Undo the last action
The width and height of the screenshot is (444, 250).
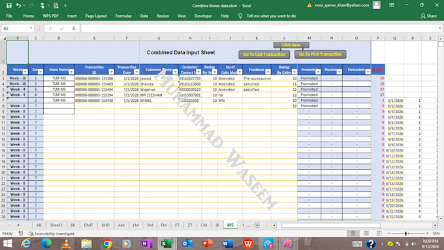pos(19,5)
